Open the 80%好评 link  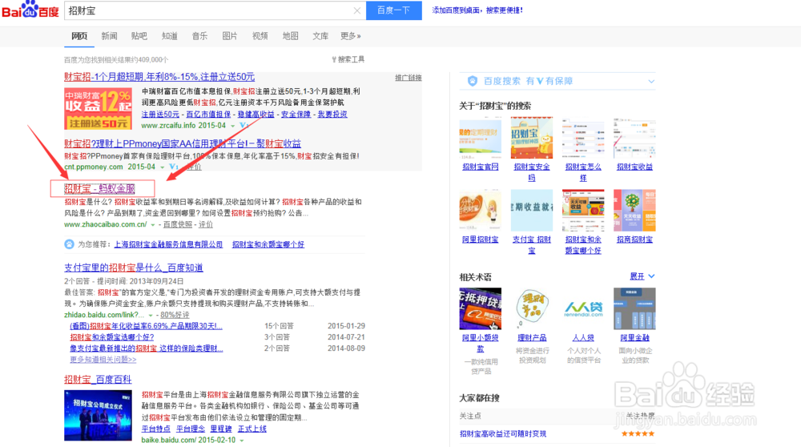point(175,315)
